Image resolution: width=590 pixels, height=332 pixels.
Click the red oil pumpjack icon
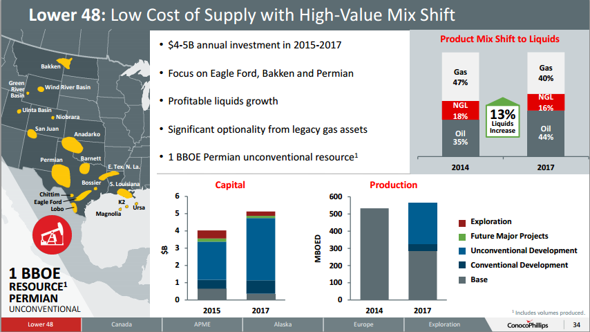52,235
